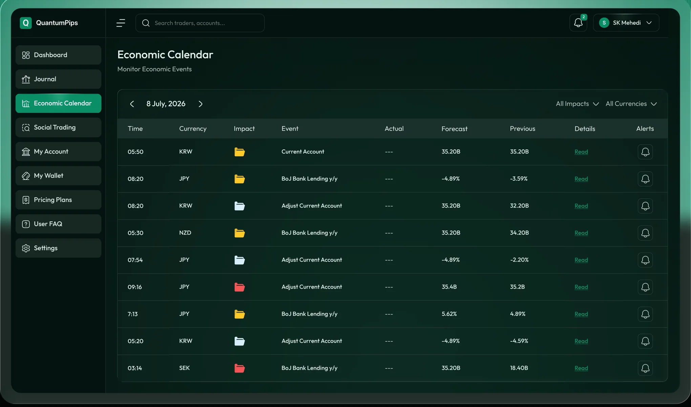
Task: Set alert for 03:14 SEK event
Action: 645,368
